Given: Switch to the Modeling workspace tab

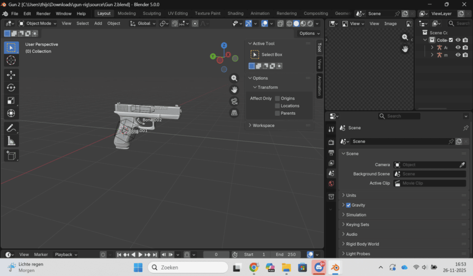Looking at the screenshot, I should (x=127, y=14).
